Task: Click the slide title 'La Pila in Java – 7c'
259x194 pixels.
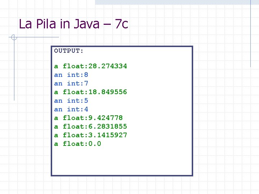Action: click(73, 24)
